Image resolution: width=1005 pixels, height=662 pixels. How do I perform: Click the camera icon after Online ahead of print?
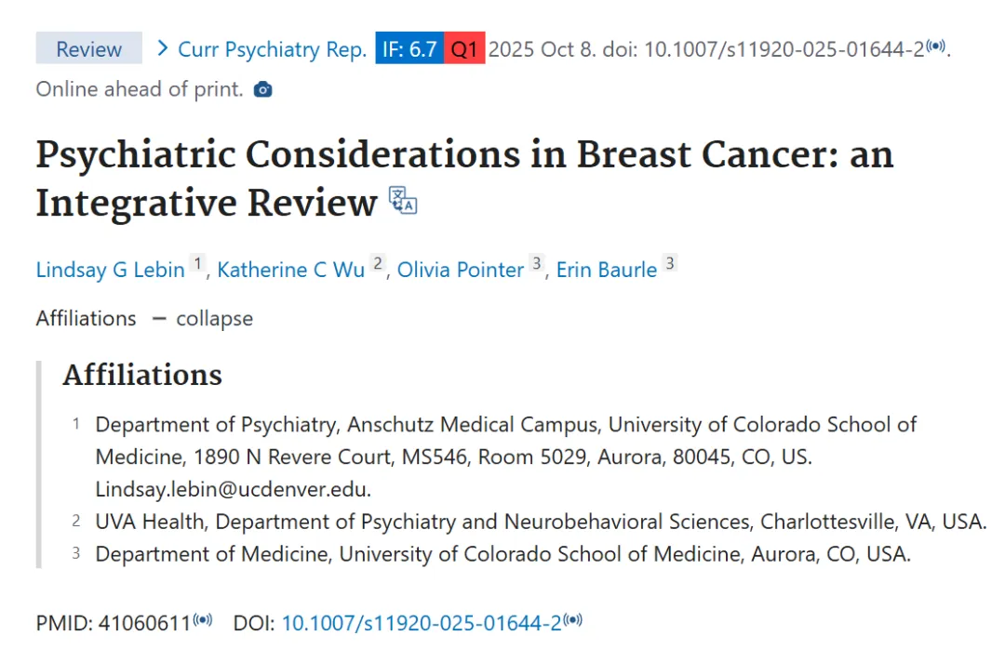263,89
